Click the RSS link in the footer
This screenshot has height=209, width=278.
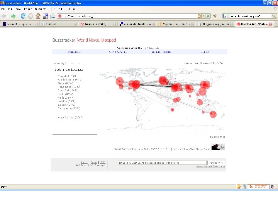103,162
